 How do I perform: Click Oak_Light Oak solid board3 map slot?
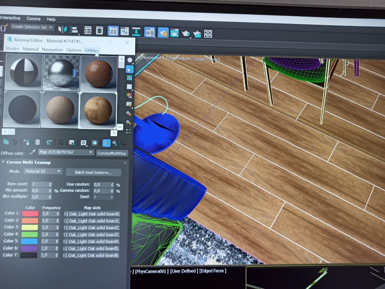pyautogui.click(x=92, y=235)
